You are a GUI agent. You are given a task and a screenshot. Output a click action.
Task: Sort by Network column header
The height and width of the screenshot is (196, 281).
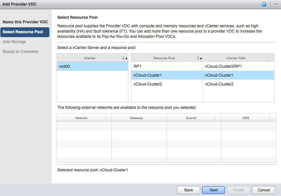coord(81,118)
